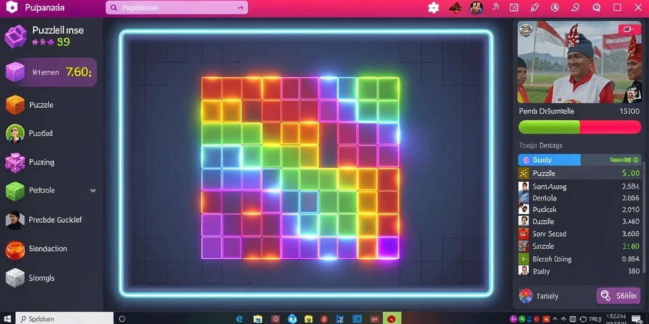Click the purple search button bottom right
649x324 pixels.
(x=619, y=296)
